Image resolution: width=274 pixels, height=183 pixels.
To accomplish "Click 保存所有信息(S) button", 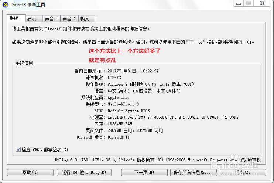I will click(x=193, y=172).
